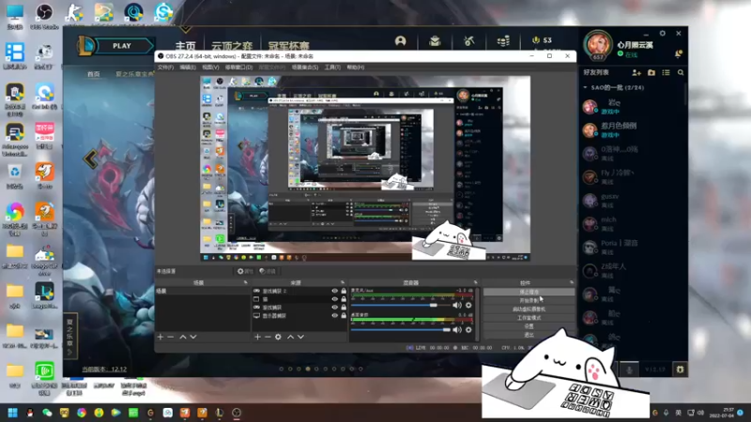Open OBS Studio desktop shortcut icon
Screen dimensions: 751x422
pyautogui.click(x=44, y=16)
